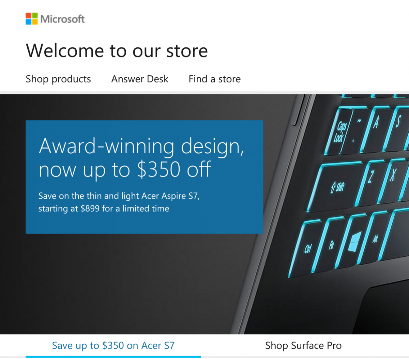This screenshot has width=409, height=359.
Task: Select the "Save up to $350 on Acer S7" tab
Action: 113,345
